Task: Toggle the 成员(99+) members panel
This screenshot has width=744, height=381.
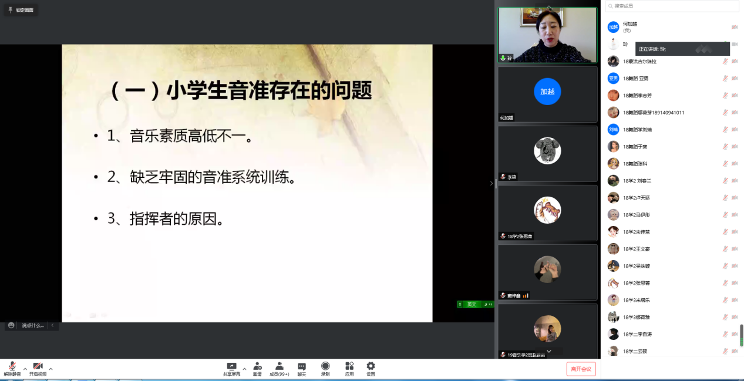Action: [279, 366]
